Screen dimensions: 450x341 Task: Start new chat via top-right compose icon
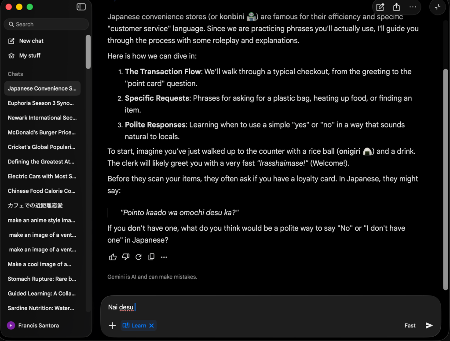(380, 7)
